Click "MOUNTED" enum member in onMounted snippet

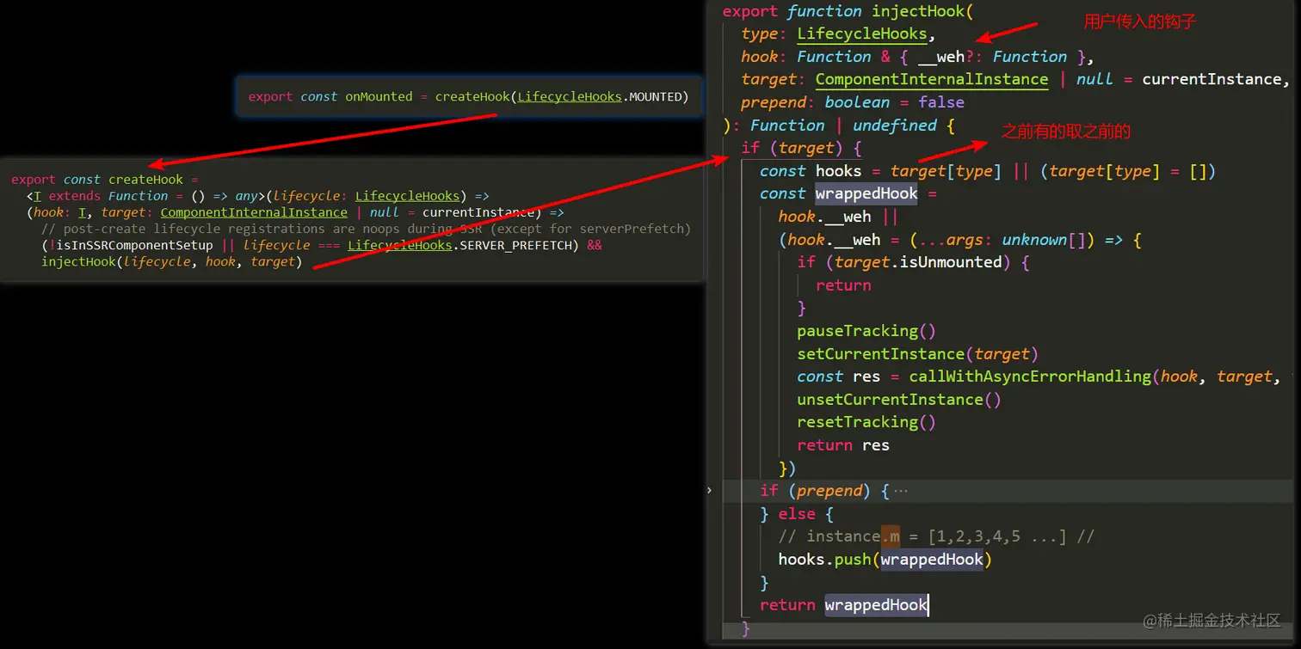pos(656,96)
